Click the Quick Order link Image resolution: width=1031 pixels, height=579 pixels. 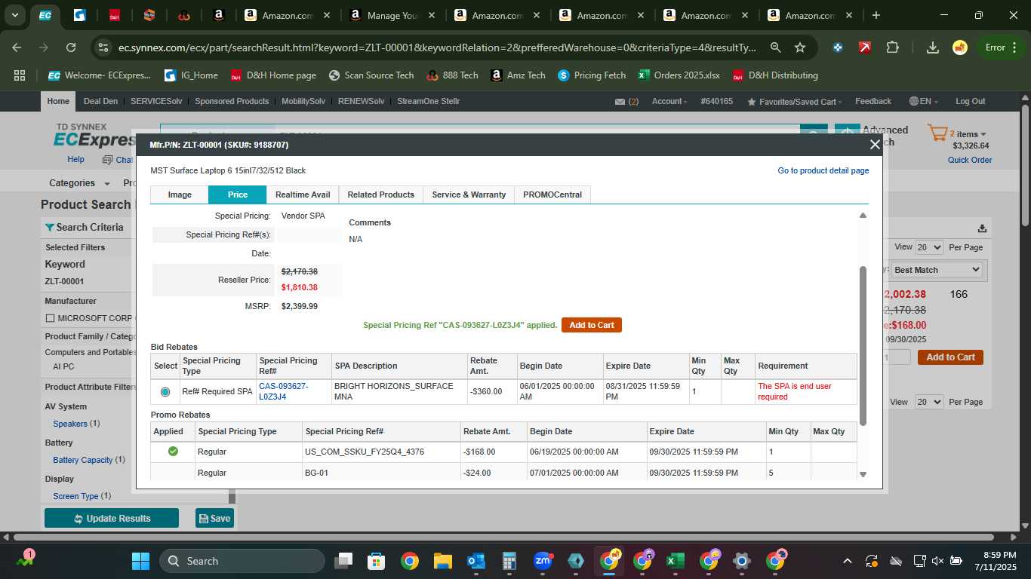click(970, 160)
